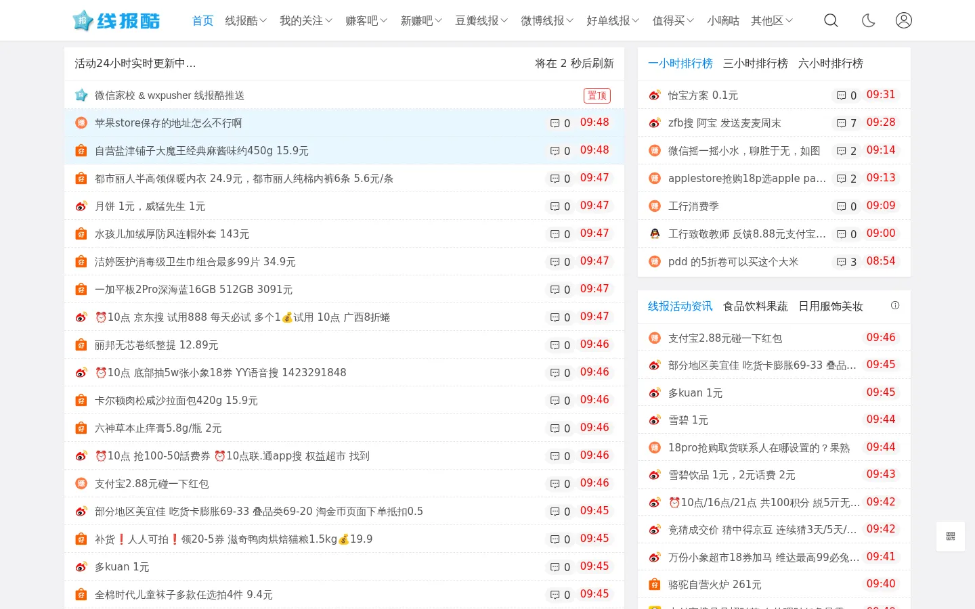The width and height of the screenshot is (975, 609).
Task: Open post 卡尔顿肉松咸沙拉面包420g 15.9元
Action: pos(176,401)
